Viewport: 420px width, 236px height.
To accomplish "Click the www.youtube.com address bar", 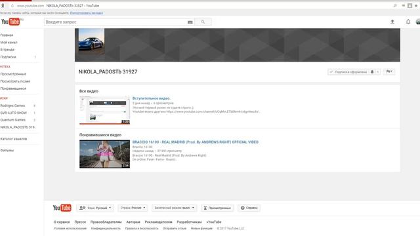I will point(30,6).
